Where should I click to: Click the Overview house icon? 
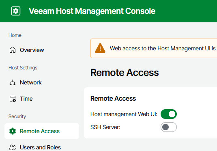[x=13, y=50]
